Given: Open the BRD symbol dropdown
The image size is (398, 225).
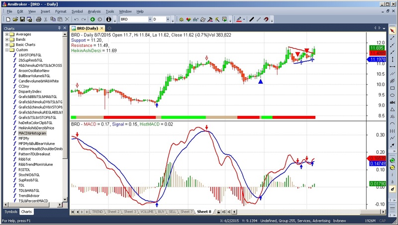Looking at the screenshot, I should click(150, 19).
